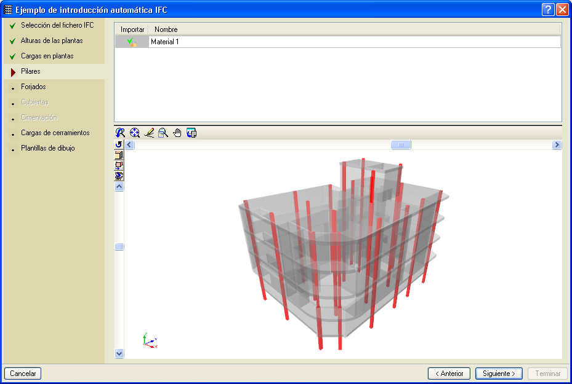572x384 pixels.
Task: Activate the zoom window magnifier tool
Action: 163,133
